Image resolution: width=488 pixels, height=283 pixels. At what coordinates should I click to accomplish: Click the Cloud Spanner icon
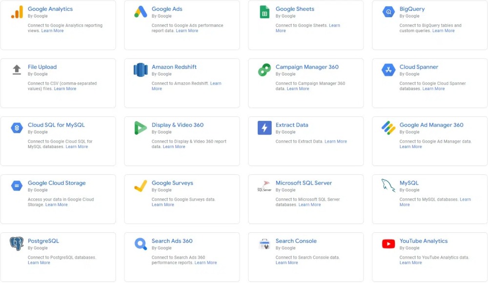click(x=388, y=70)
